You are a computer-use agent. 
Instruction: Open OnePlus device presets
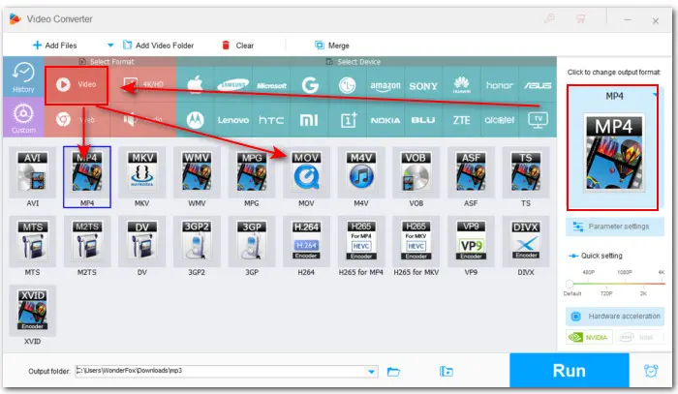tap(347, 120)
